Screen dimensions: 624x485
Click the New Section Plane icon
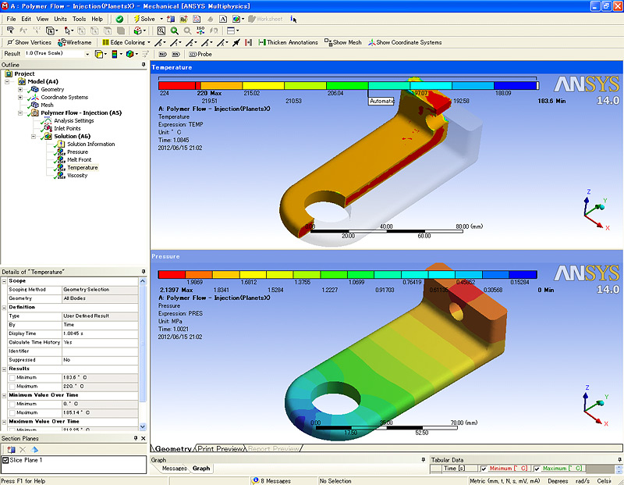click(11, 450)
